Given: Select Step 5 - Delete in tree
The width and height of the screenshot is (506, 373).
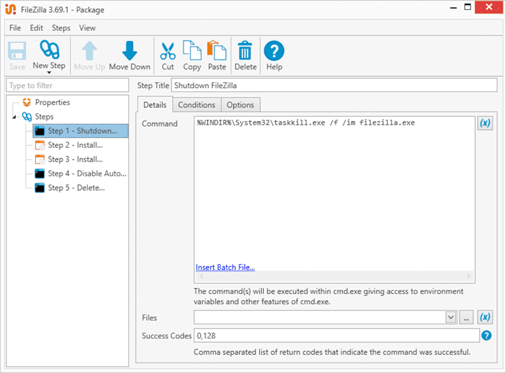Looking at the screenshot, I should click(x=76, y=188).
